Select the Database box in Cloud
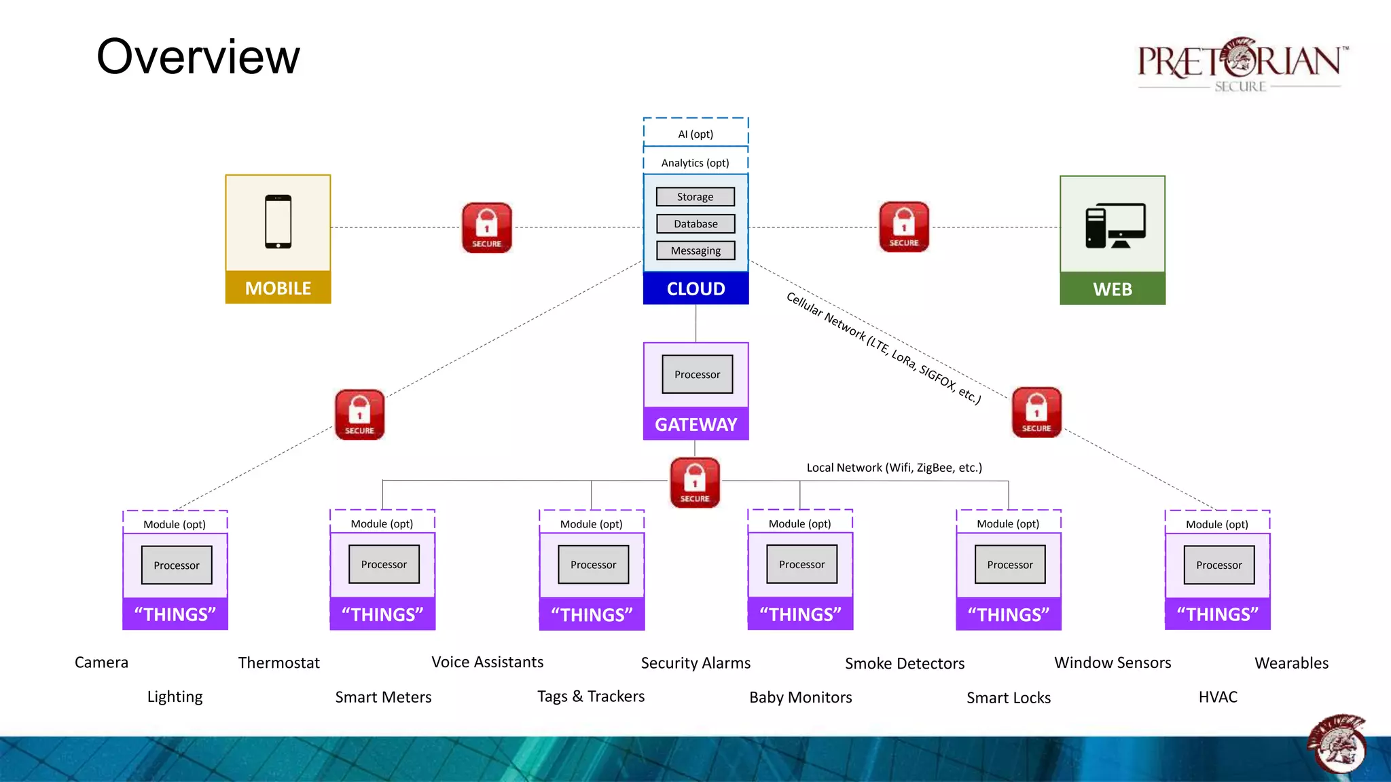1391x782 pixels. pyautogui.click(x=695, y=224)
